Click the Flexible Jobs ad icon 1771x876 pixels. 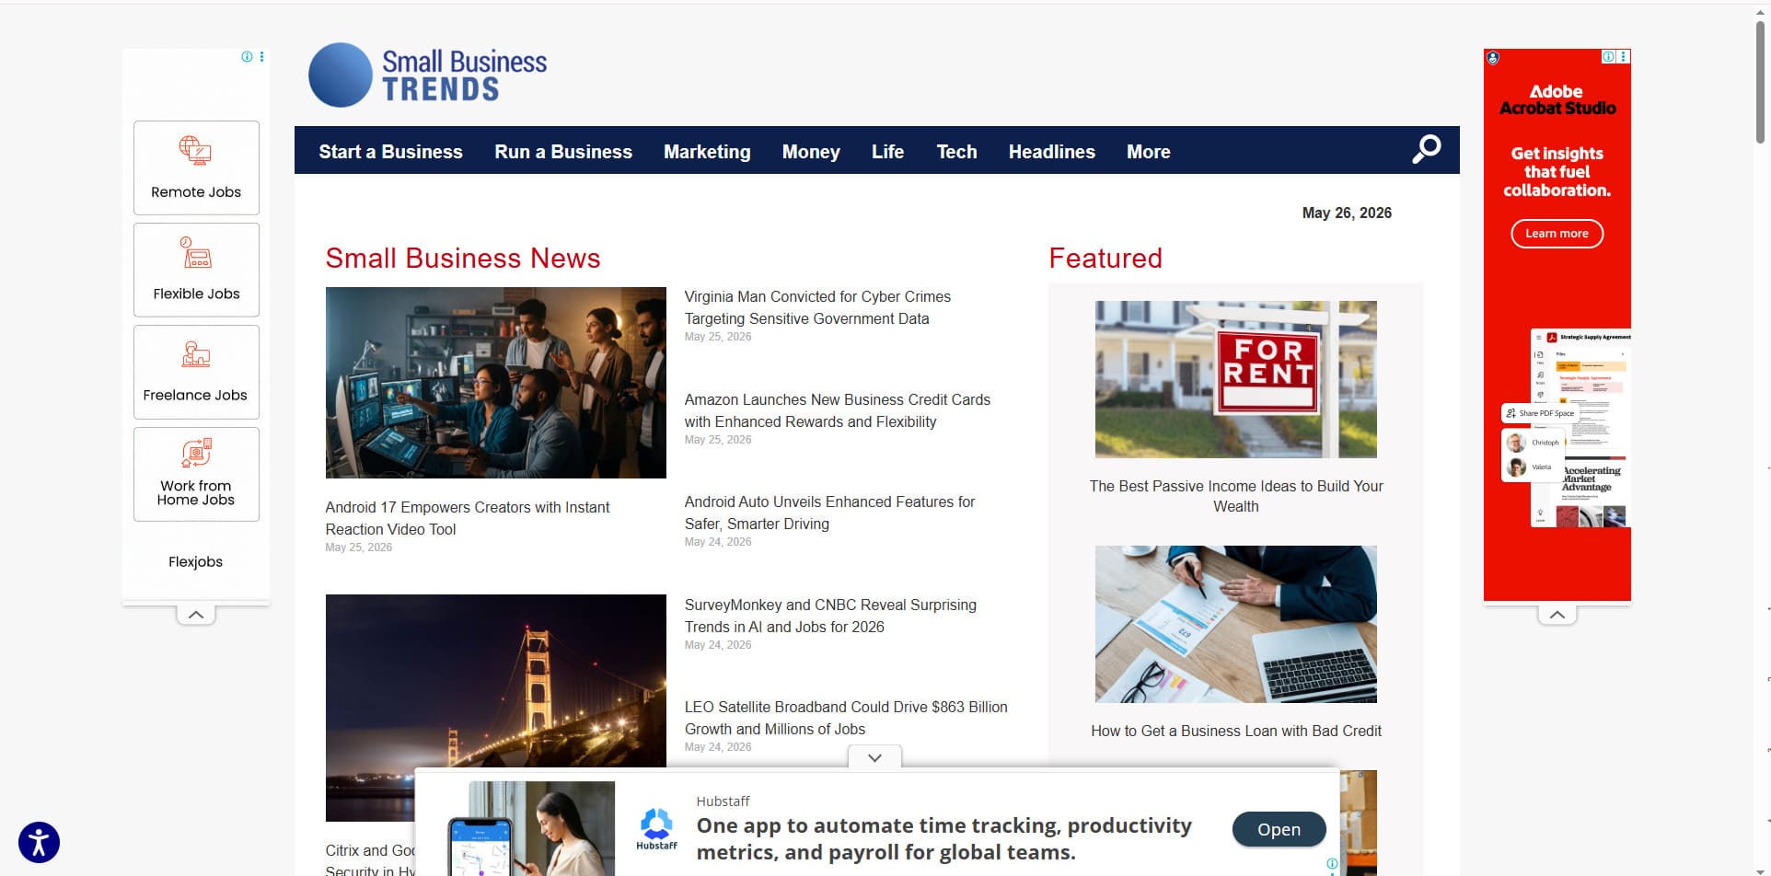click(x=195, y=252)
